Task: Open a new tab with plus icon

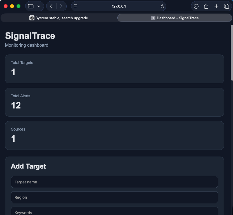Action: click(x=216, y=6)
